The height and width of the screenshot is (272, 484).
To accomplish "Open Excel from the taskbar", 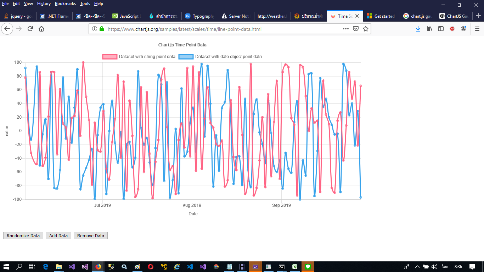I will [295, 267].
